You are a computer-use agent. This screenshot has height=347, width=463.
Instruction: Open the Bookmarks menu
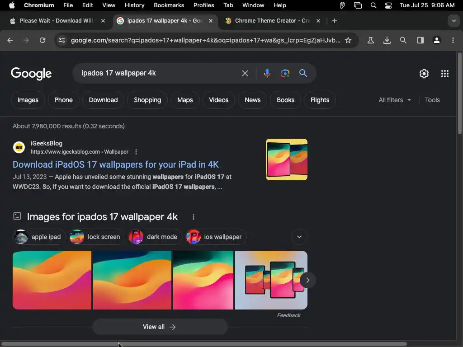coord(169,5)
